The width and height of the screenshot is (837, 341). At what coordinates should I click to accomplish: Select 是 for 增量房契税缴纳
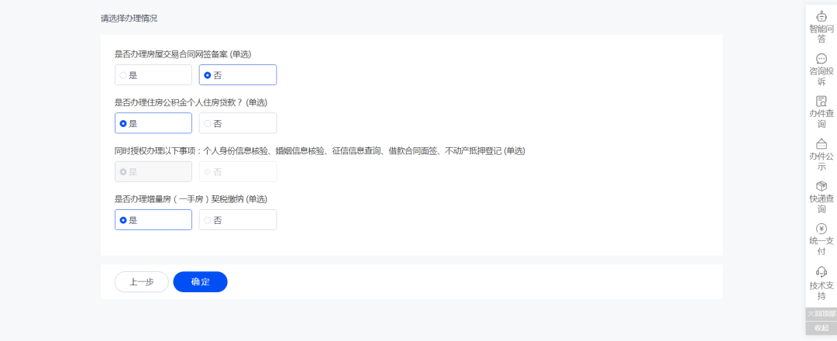coord(153,220)
